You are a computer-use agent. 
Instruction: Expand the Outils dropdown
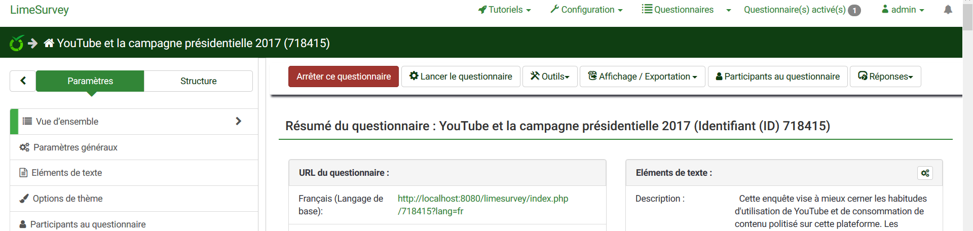550,76
